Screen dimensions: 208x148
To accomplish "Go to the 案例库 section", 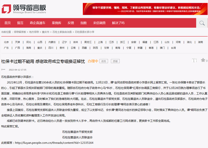I will [x=56, y=23].
